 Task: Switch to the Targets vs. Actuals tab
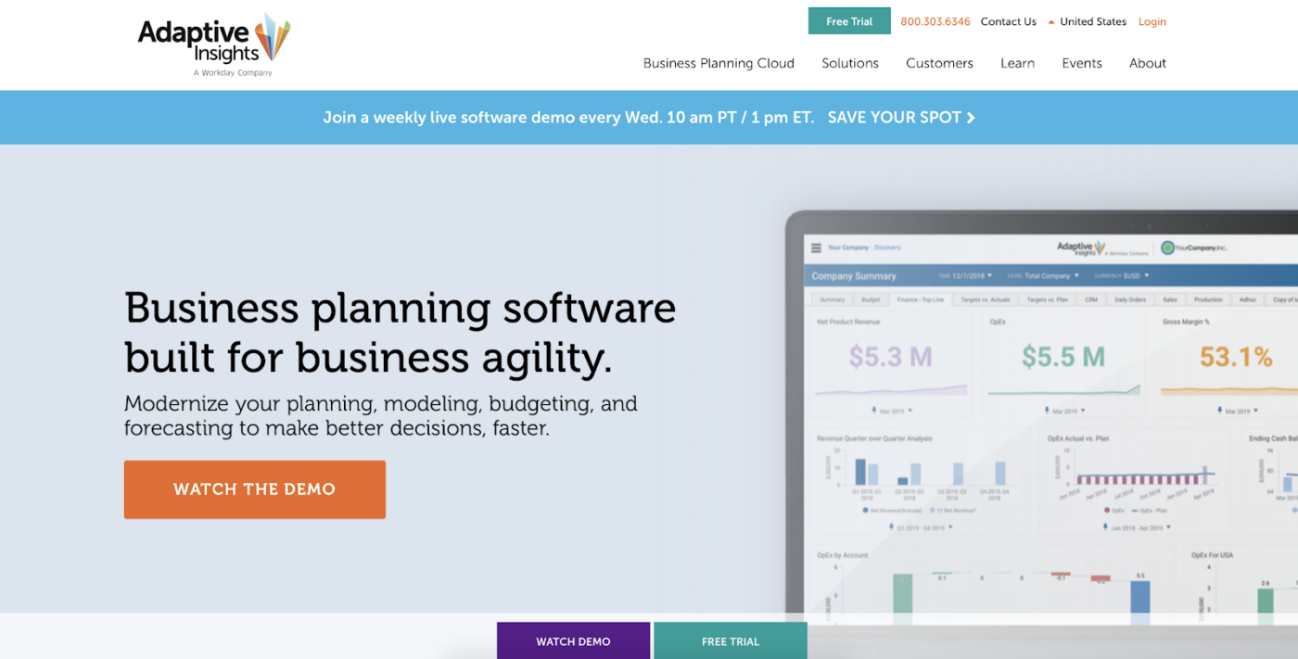pyautogui.click(x=985, y=299)
